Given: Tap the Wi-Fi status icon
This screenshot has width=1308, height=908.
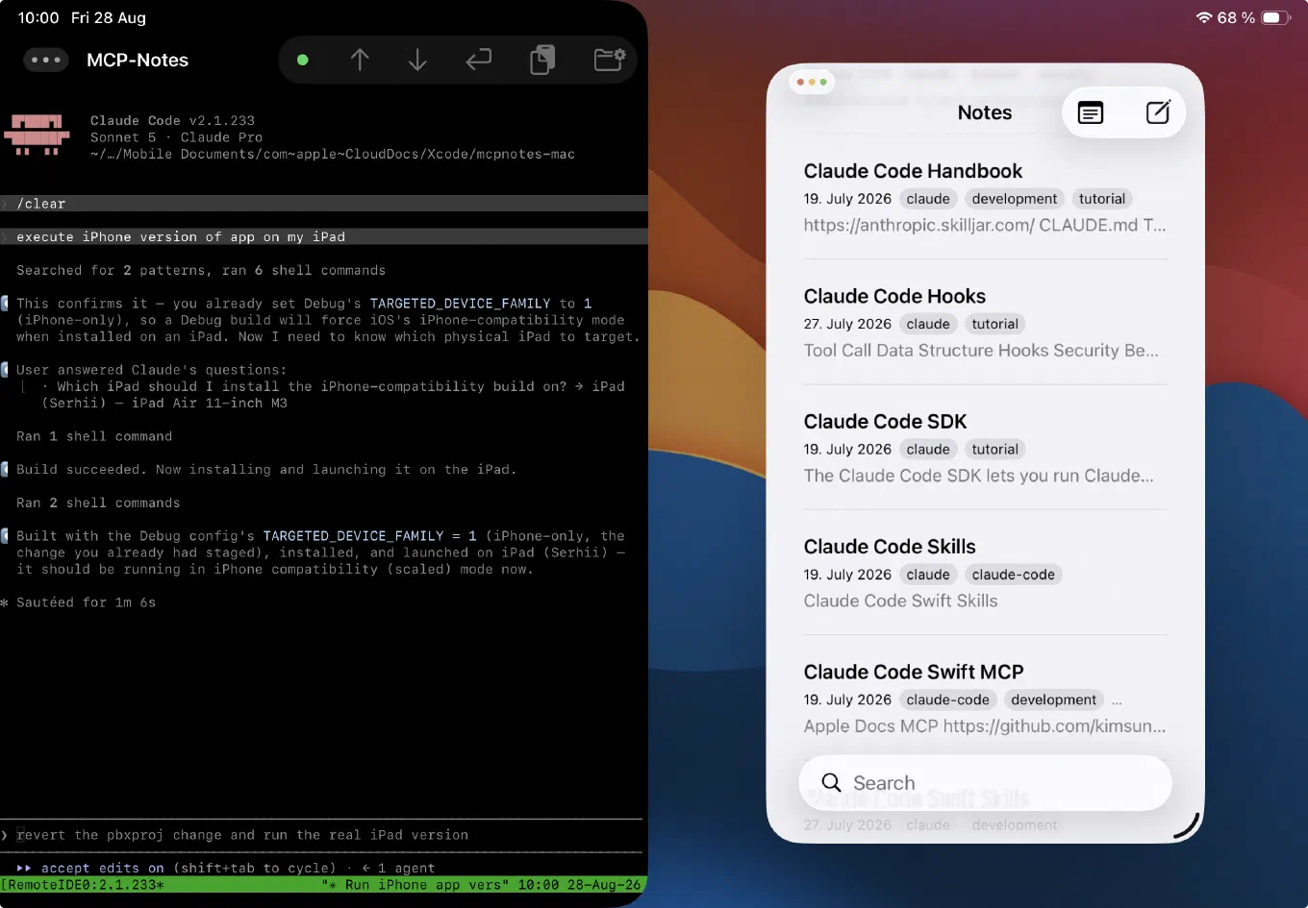Looking at the screenshot, I should tap(1203, 17).
